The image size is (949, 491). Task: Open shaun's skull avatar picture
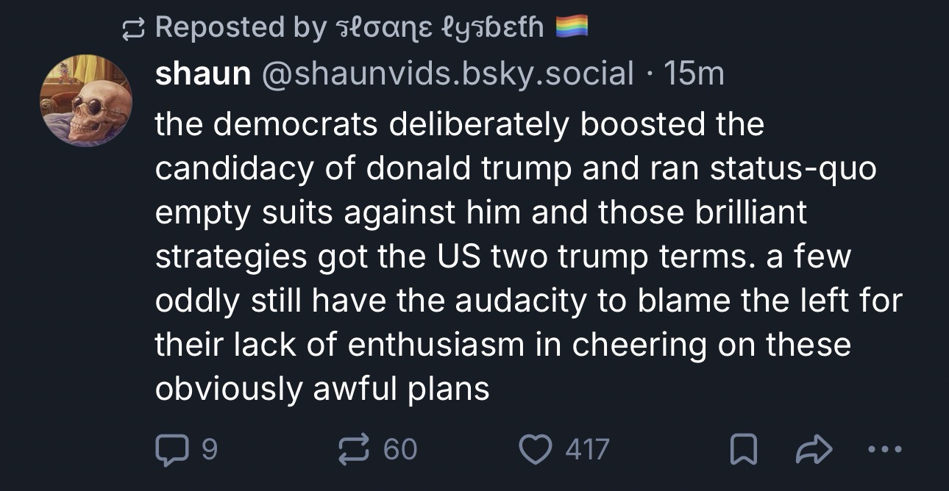87,99
